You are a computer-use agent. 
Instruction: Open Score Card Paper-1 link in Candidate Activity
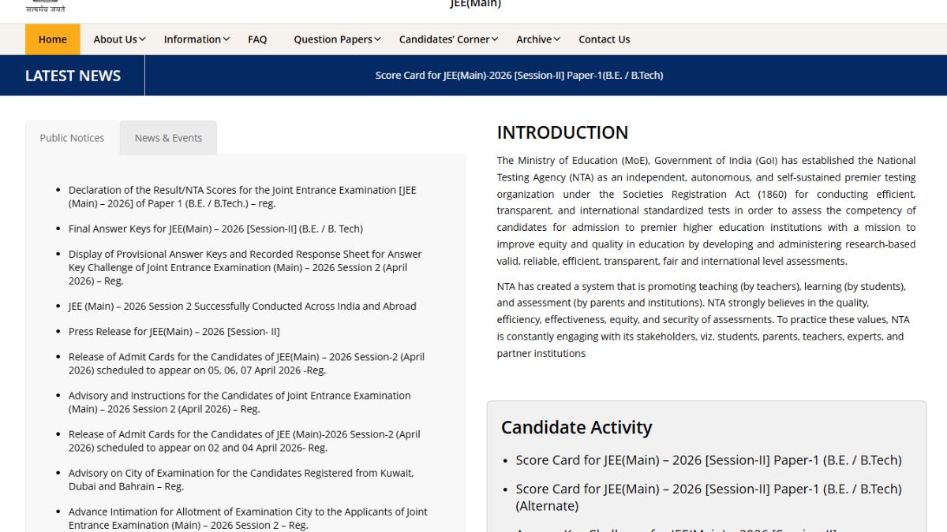pos(708,460)
